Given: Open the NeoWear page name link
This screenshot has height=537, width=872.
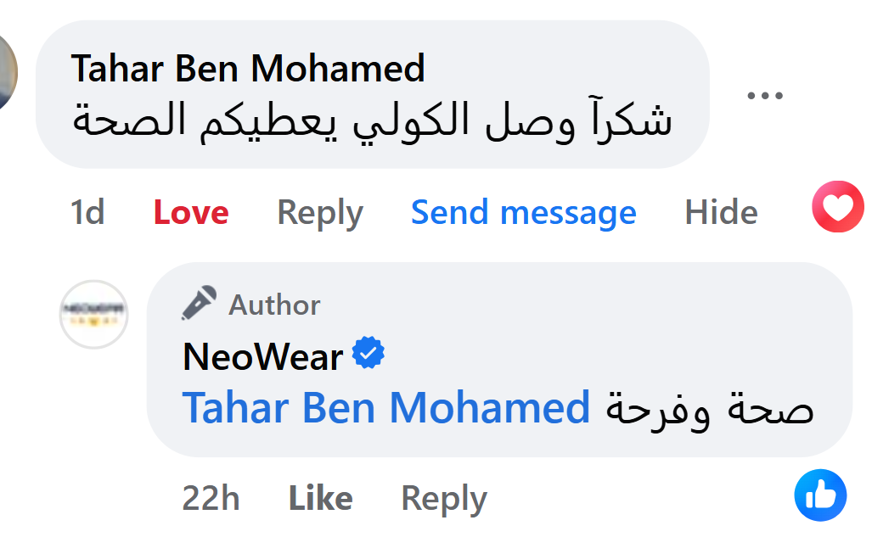Looking at the screenshot, I should pos(262,356).
